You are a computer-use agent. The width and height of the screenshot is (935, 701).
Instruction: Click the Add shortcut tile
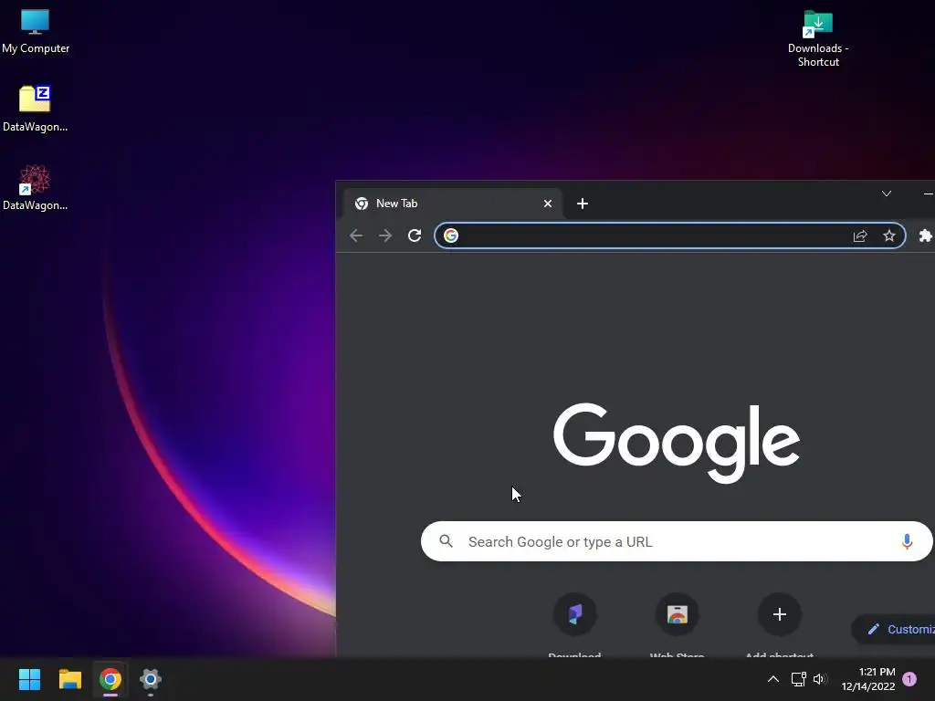tap(780, 623)
